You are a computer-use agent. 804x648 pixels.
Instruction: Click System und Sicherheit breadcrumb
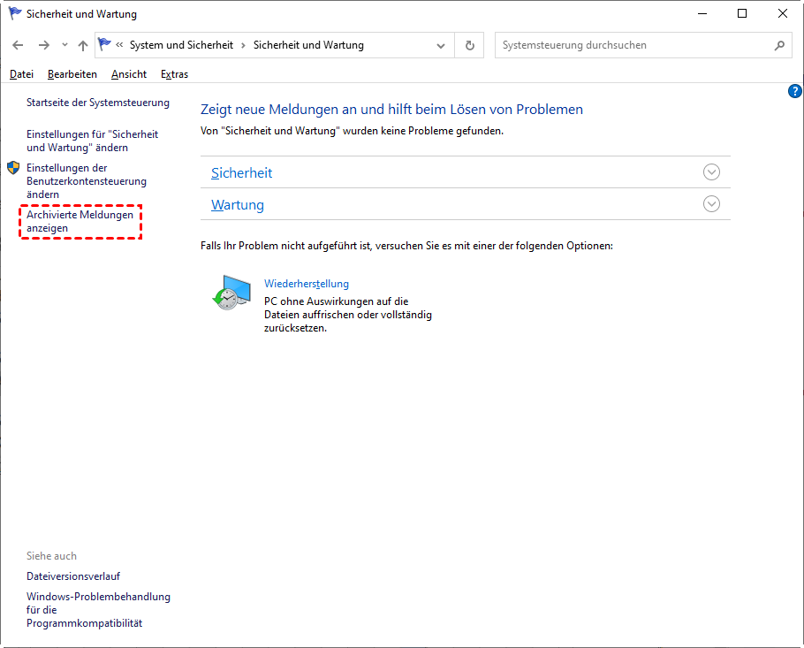click(181, 45)
